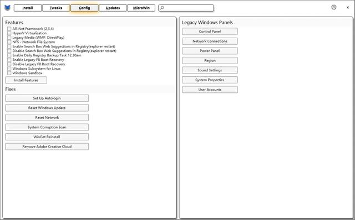This screenshot has width=355, height=220.
Task: Click Set Up Autologin
Action: click(47, 98)
